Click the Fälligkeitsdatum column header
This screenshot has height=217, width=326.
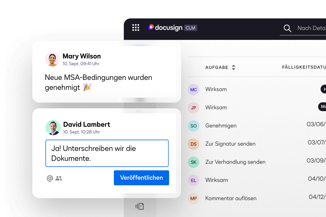304,67
